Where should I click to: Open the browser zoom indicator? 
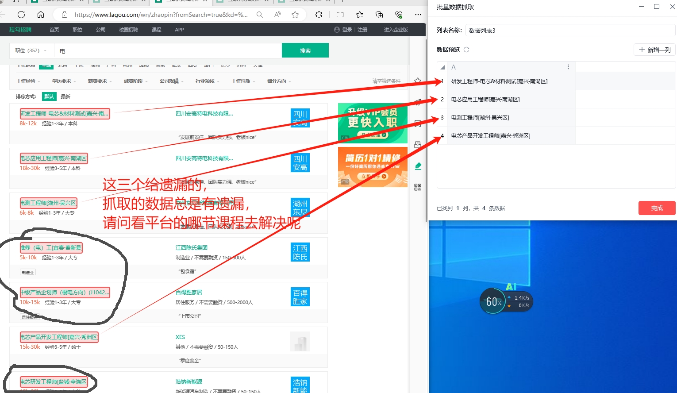click(260, 15)
